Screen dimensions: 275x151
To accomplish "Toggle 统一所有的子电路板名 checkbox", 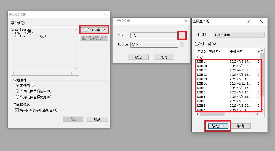I will click(x=17, y=110).
